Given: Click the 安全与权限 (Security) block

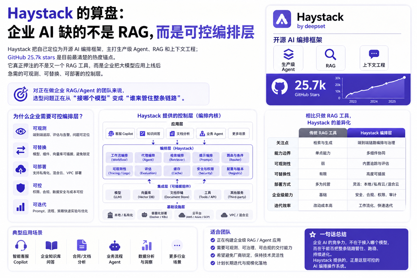Looking at the screenshot, I should (x=206, y=171).
